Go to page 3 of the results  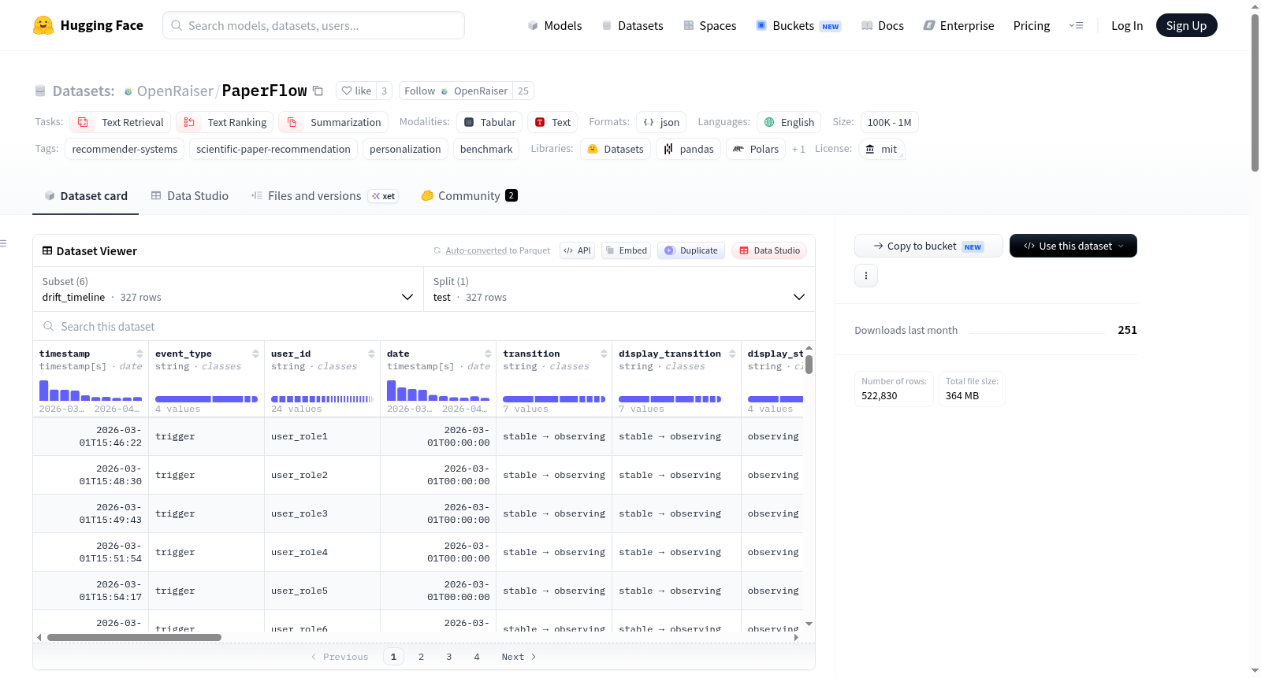pyautogui.click(x=449, y=657)
